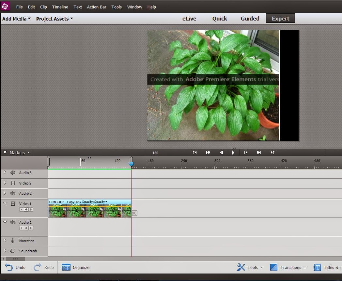342x281 pixels.
Task: Open the Timeline menu
Action: point(60,7)
